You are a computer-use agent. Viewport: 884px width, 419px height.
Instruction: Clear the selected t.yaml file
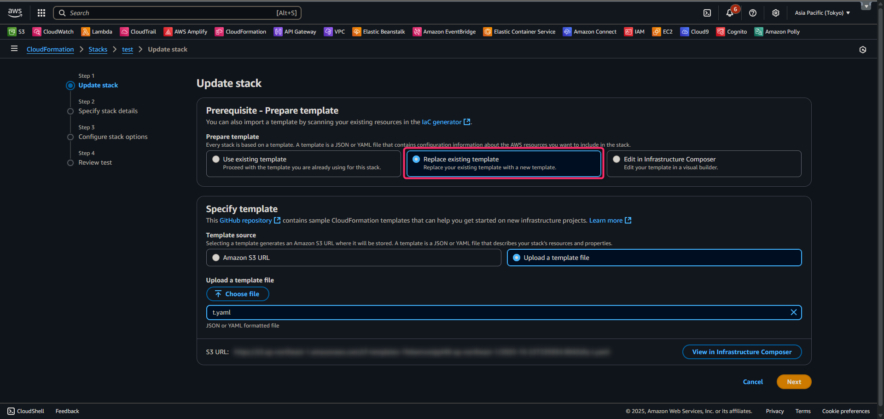[794, 312]
